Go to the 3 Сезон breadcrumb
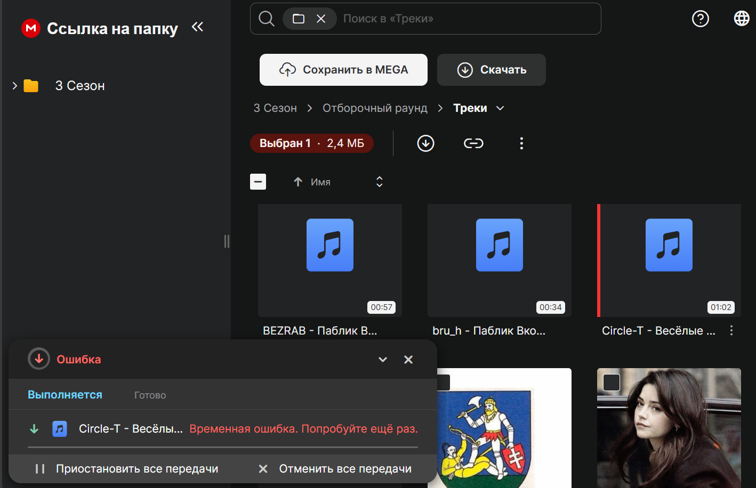Image resolution: width=756 pixels, height=488 pixels. [x=275, y=108]
